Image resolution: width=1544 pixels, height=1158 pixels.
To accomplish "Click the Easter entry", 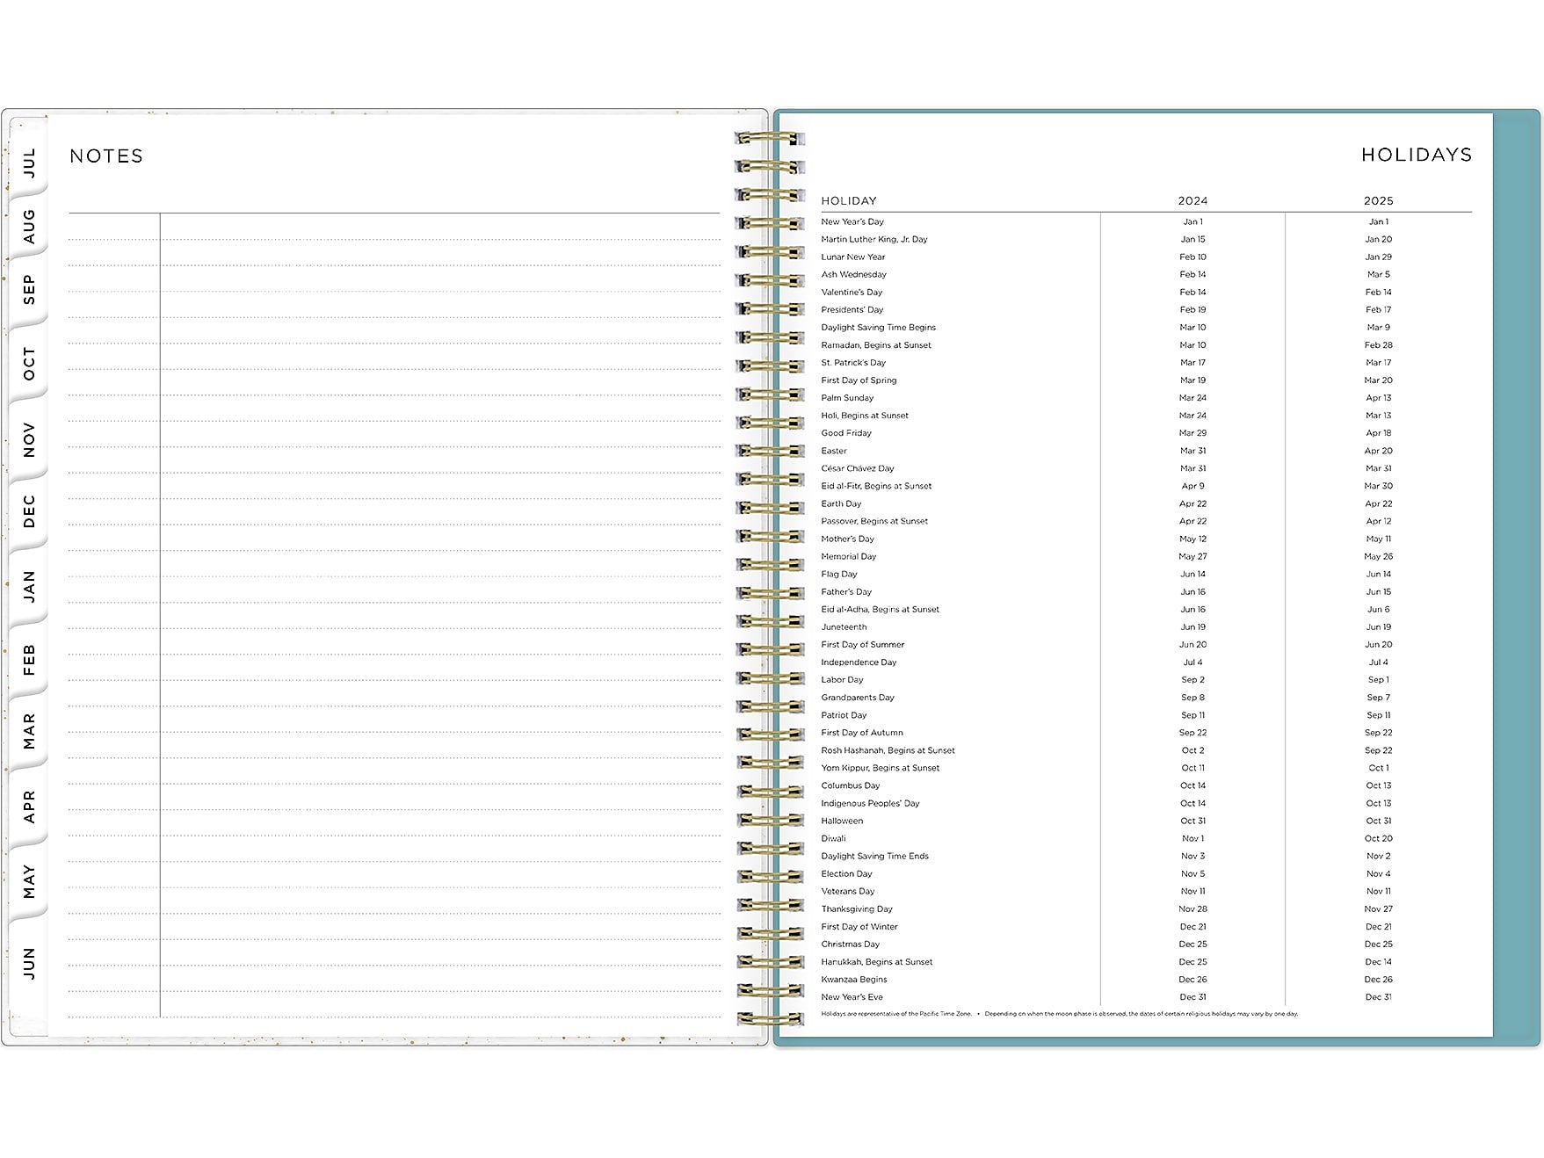I will pyautogui.click(x=834, y=451).
